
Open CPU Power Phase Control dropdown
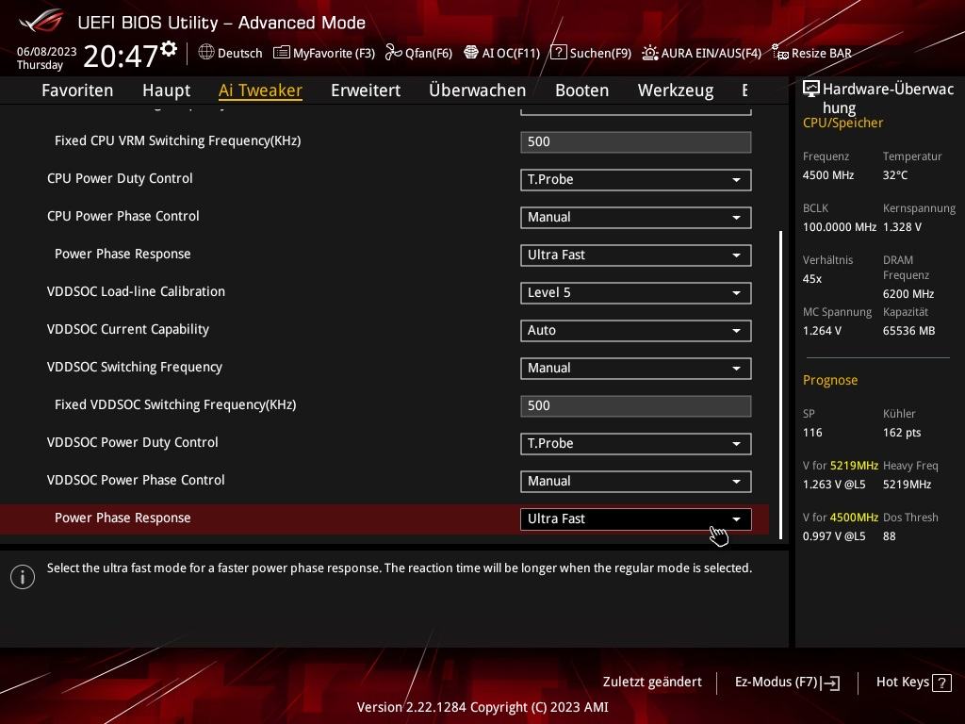point(636,218)
